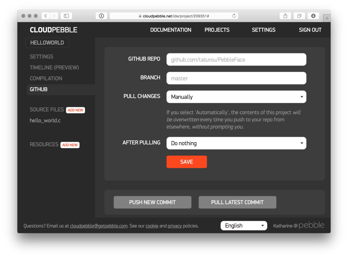Open Safari downloads icon
Screen dimensions: 348x258
[x=313, y=16]
